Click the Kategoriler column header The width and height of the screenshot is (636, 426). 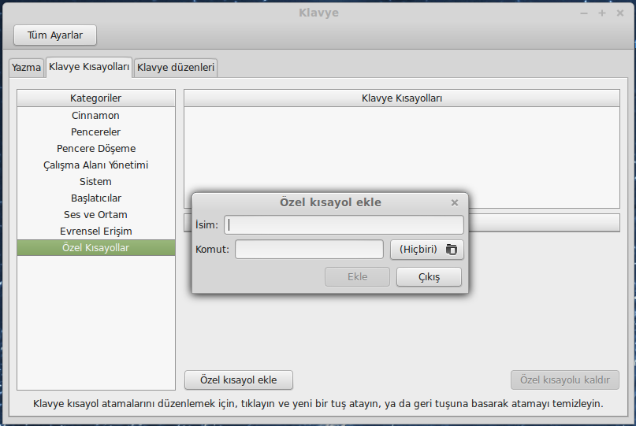[x=95, y=98]
